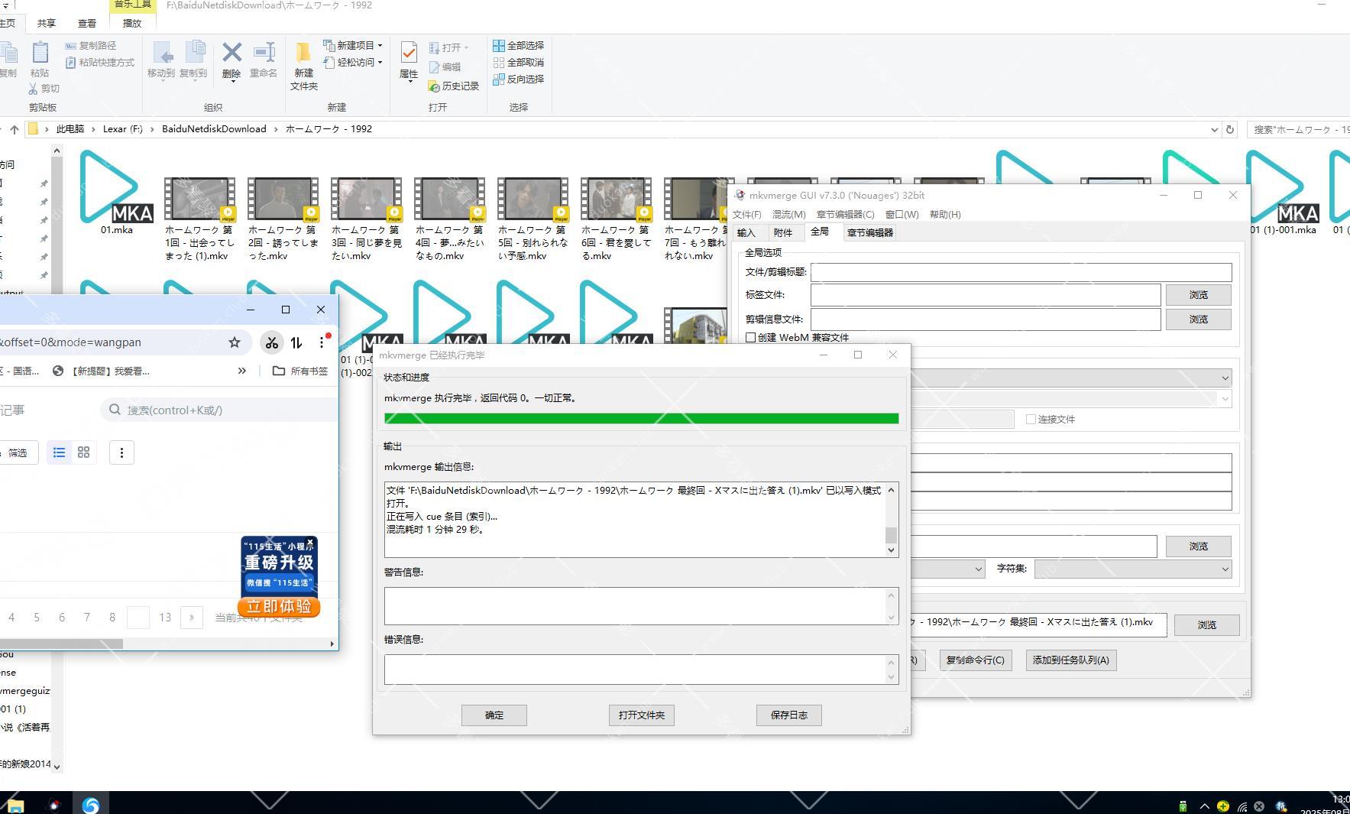Click the 打开文件夹 button
The height and width of the screenshot is (814, 1350).
641,715
